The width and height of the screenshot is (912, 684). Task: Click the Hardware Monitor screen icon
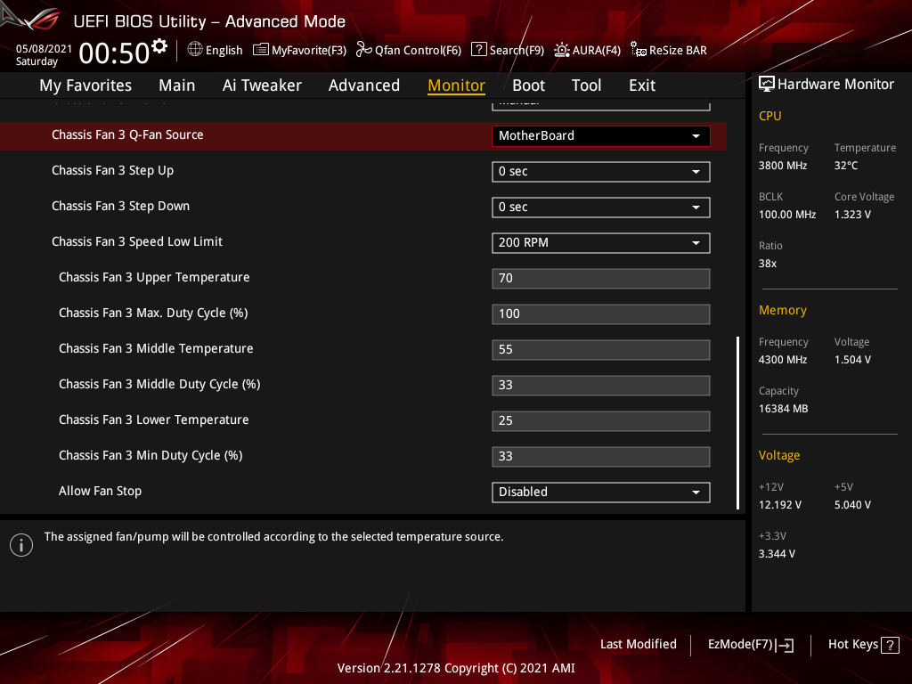[x=767, y=85]
